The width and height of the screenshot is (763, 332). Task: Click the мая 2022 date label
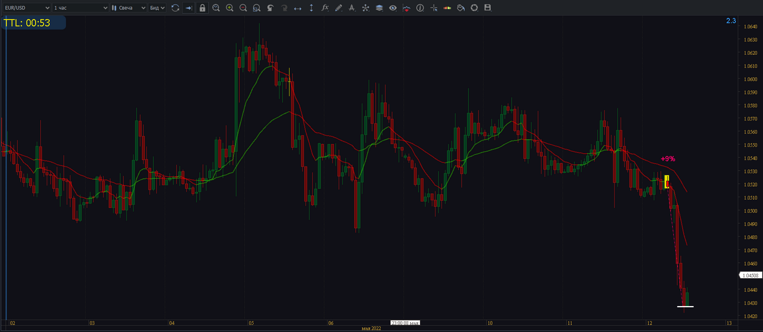(x=371, y=328)
